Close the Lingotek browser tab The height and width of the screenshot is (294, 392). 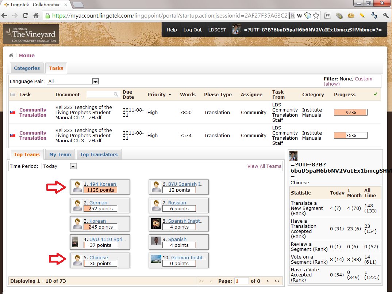tap(65, 4)
